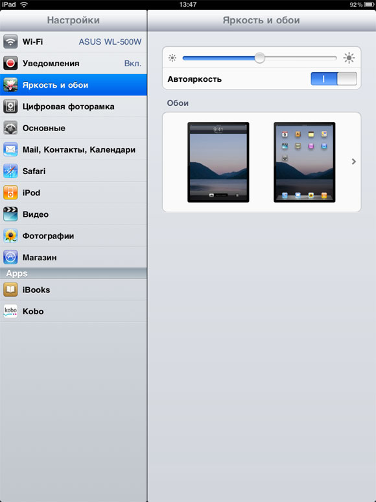Toggle the Автояркость auto-brightness switch
Screen dimensions: 376x502
(334, 79)
